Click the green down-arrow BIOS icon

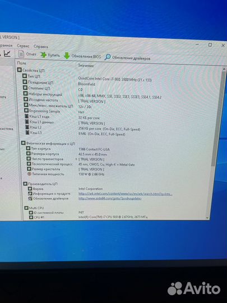[x=67, y=56]
